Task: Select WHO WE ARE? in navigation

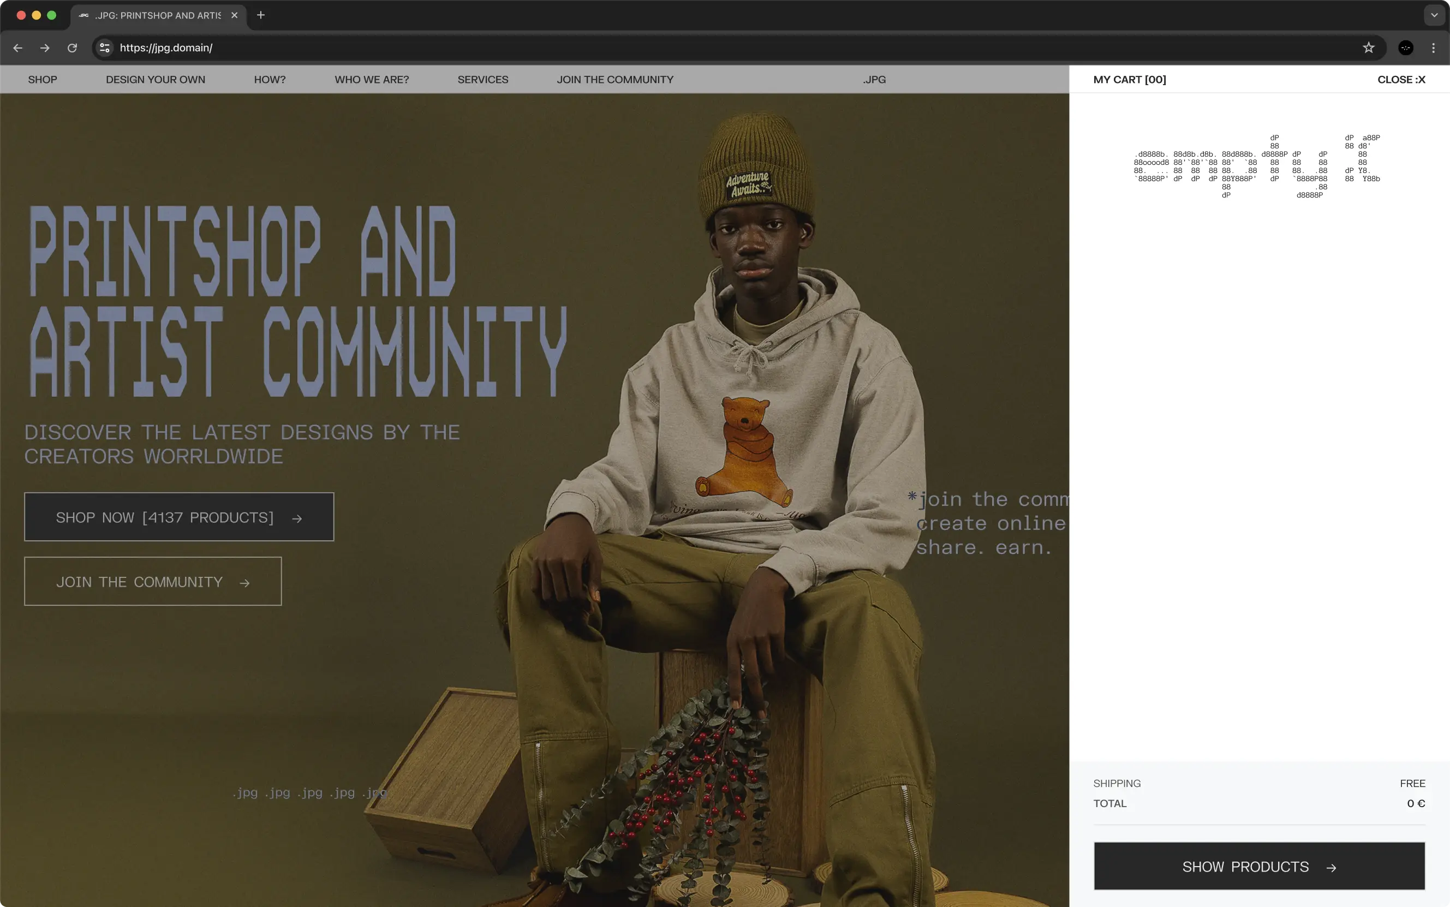Action: point(371,79)
